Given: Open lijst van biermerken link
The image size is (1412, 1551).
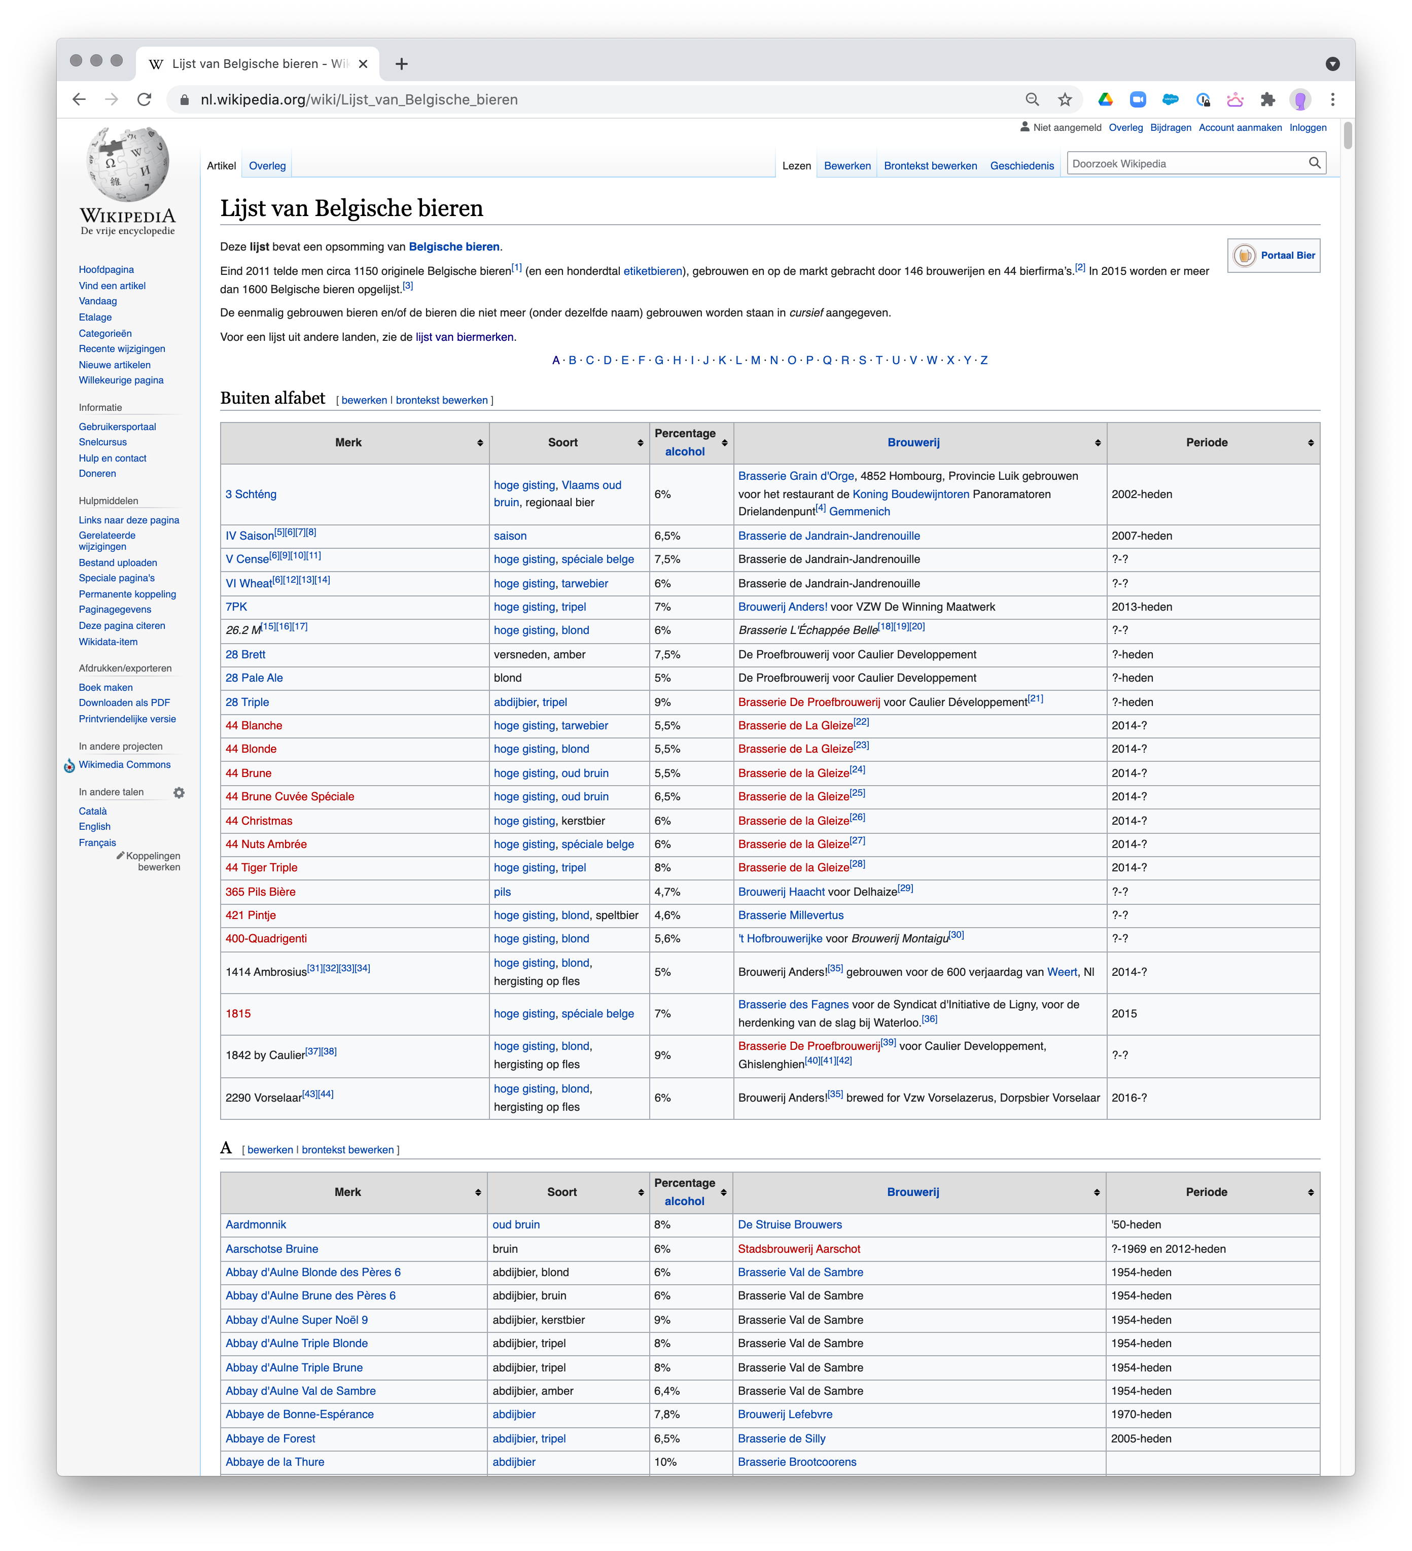Looking at the screenshot, I should click(465, 337).
